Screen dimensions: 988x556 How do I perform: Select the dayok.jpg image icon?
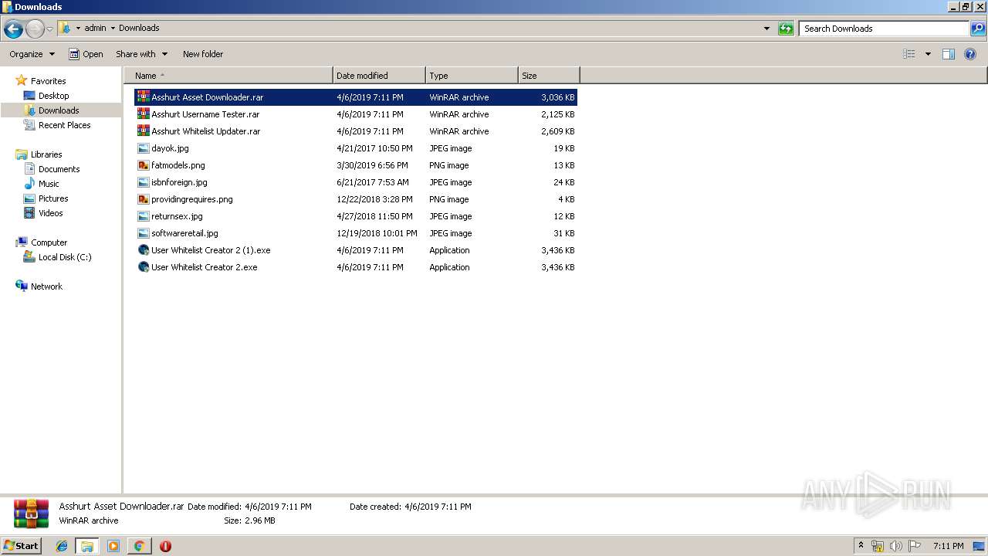point(143,148)
